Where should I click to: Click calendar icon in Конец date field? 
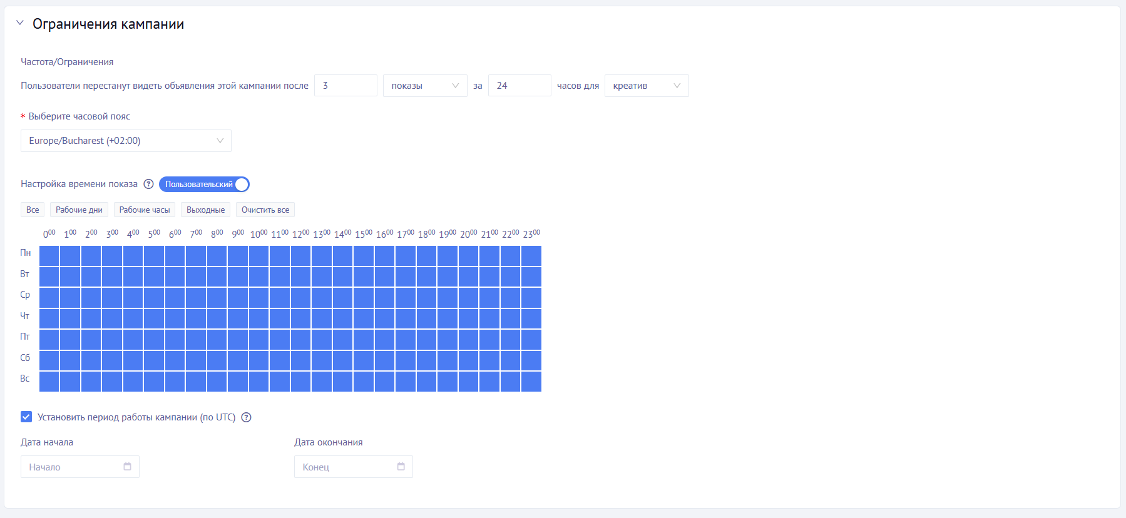pyautogui.click(x=401, y=467)
